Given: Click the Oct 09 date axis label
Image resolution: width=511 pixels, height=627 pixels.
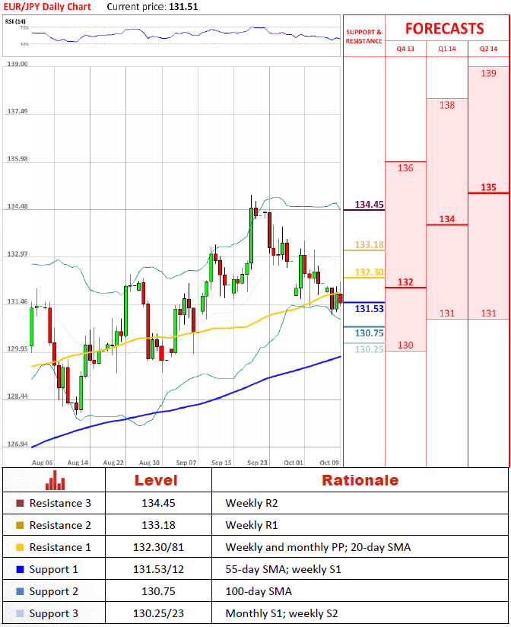Looking at the screenshot, I should [x=328, y=462].
